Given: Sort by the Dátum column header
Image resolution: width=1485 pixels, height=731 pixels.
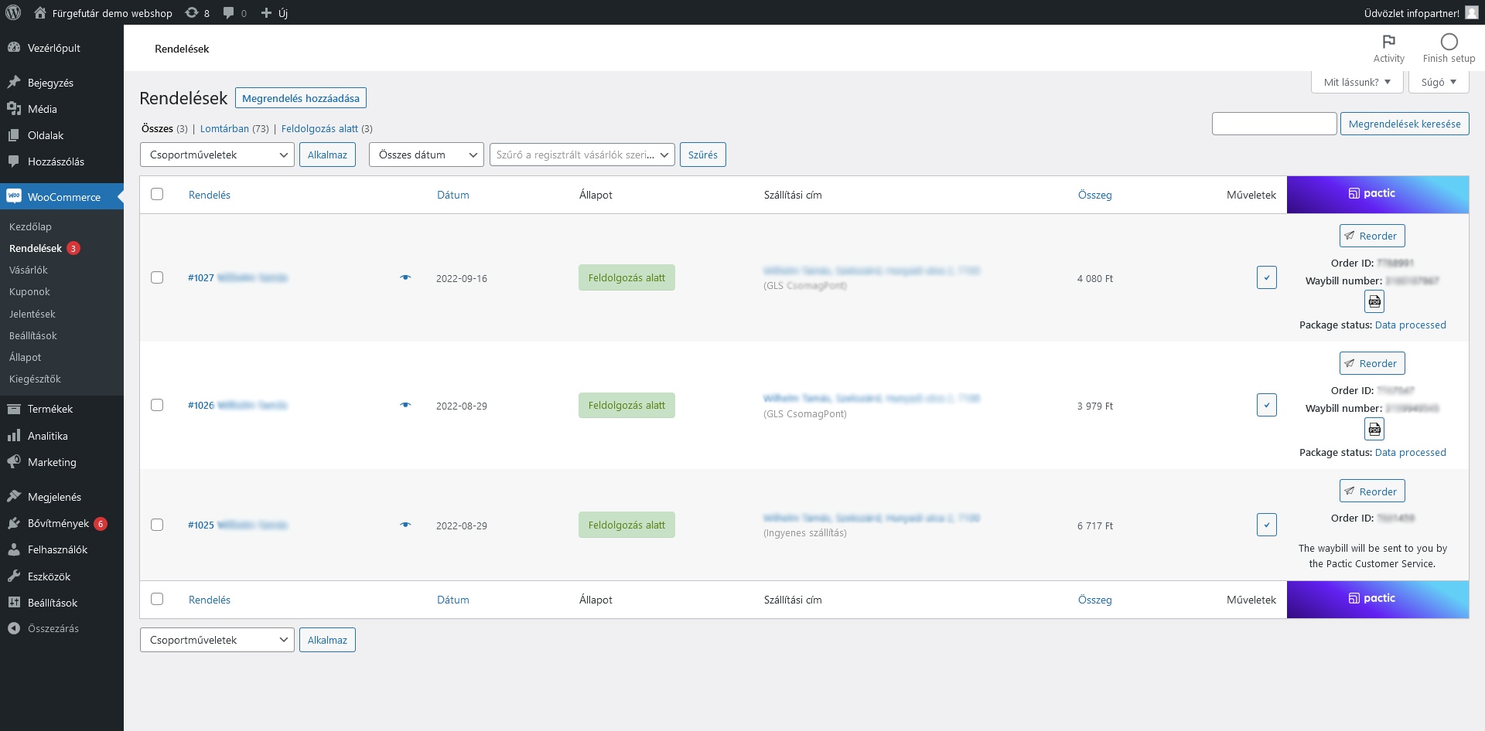Looking at the screenshot, I should pyautogui.click(x=453, y=195).
